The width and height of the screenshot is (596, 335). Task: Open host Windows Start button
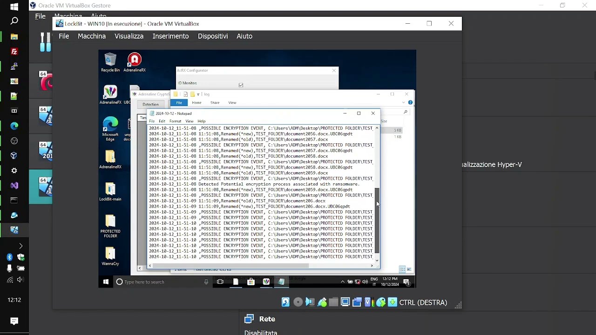(x=14, y=7)
